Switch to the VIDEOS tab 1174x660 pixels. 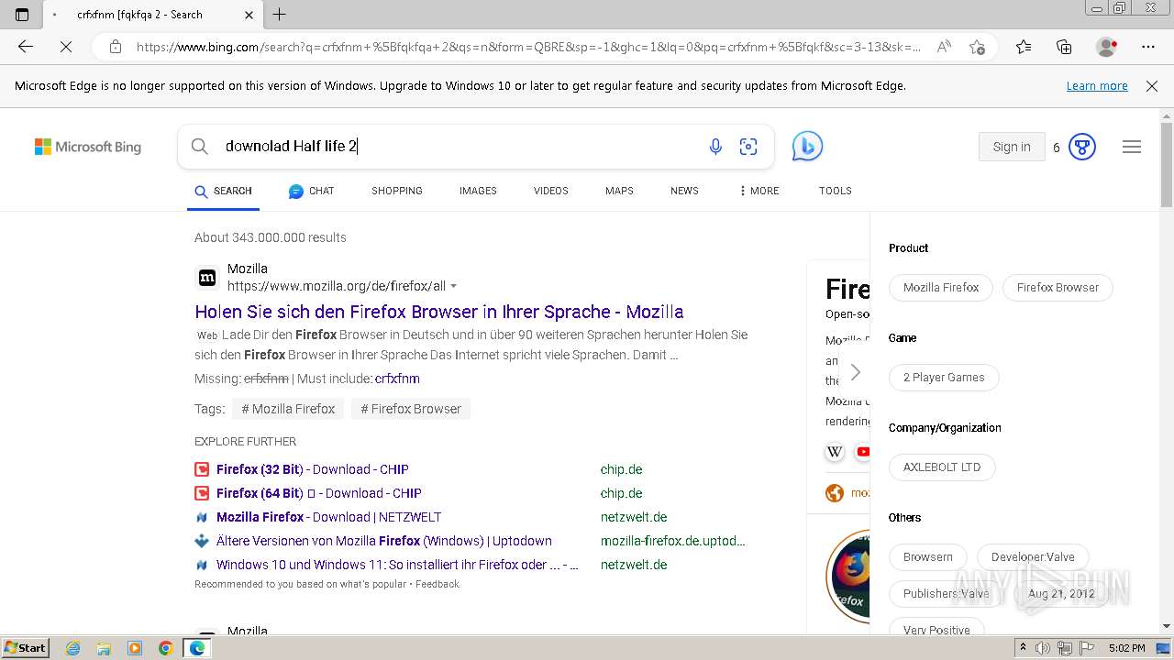pos(551,191)
